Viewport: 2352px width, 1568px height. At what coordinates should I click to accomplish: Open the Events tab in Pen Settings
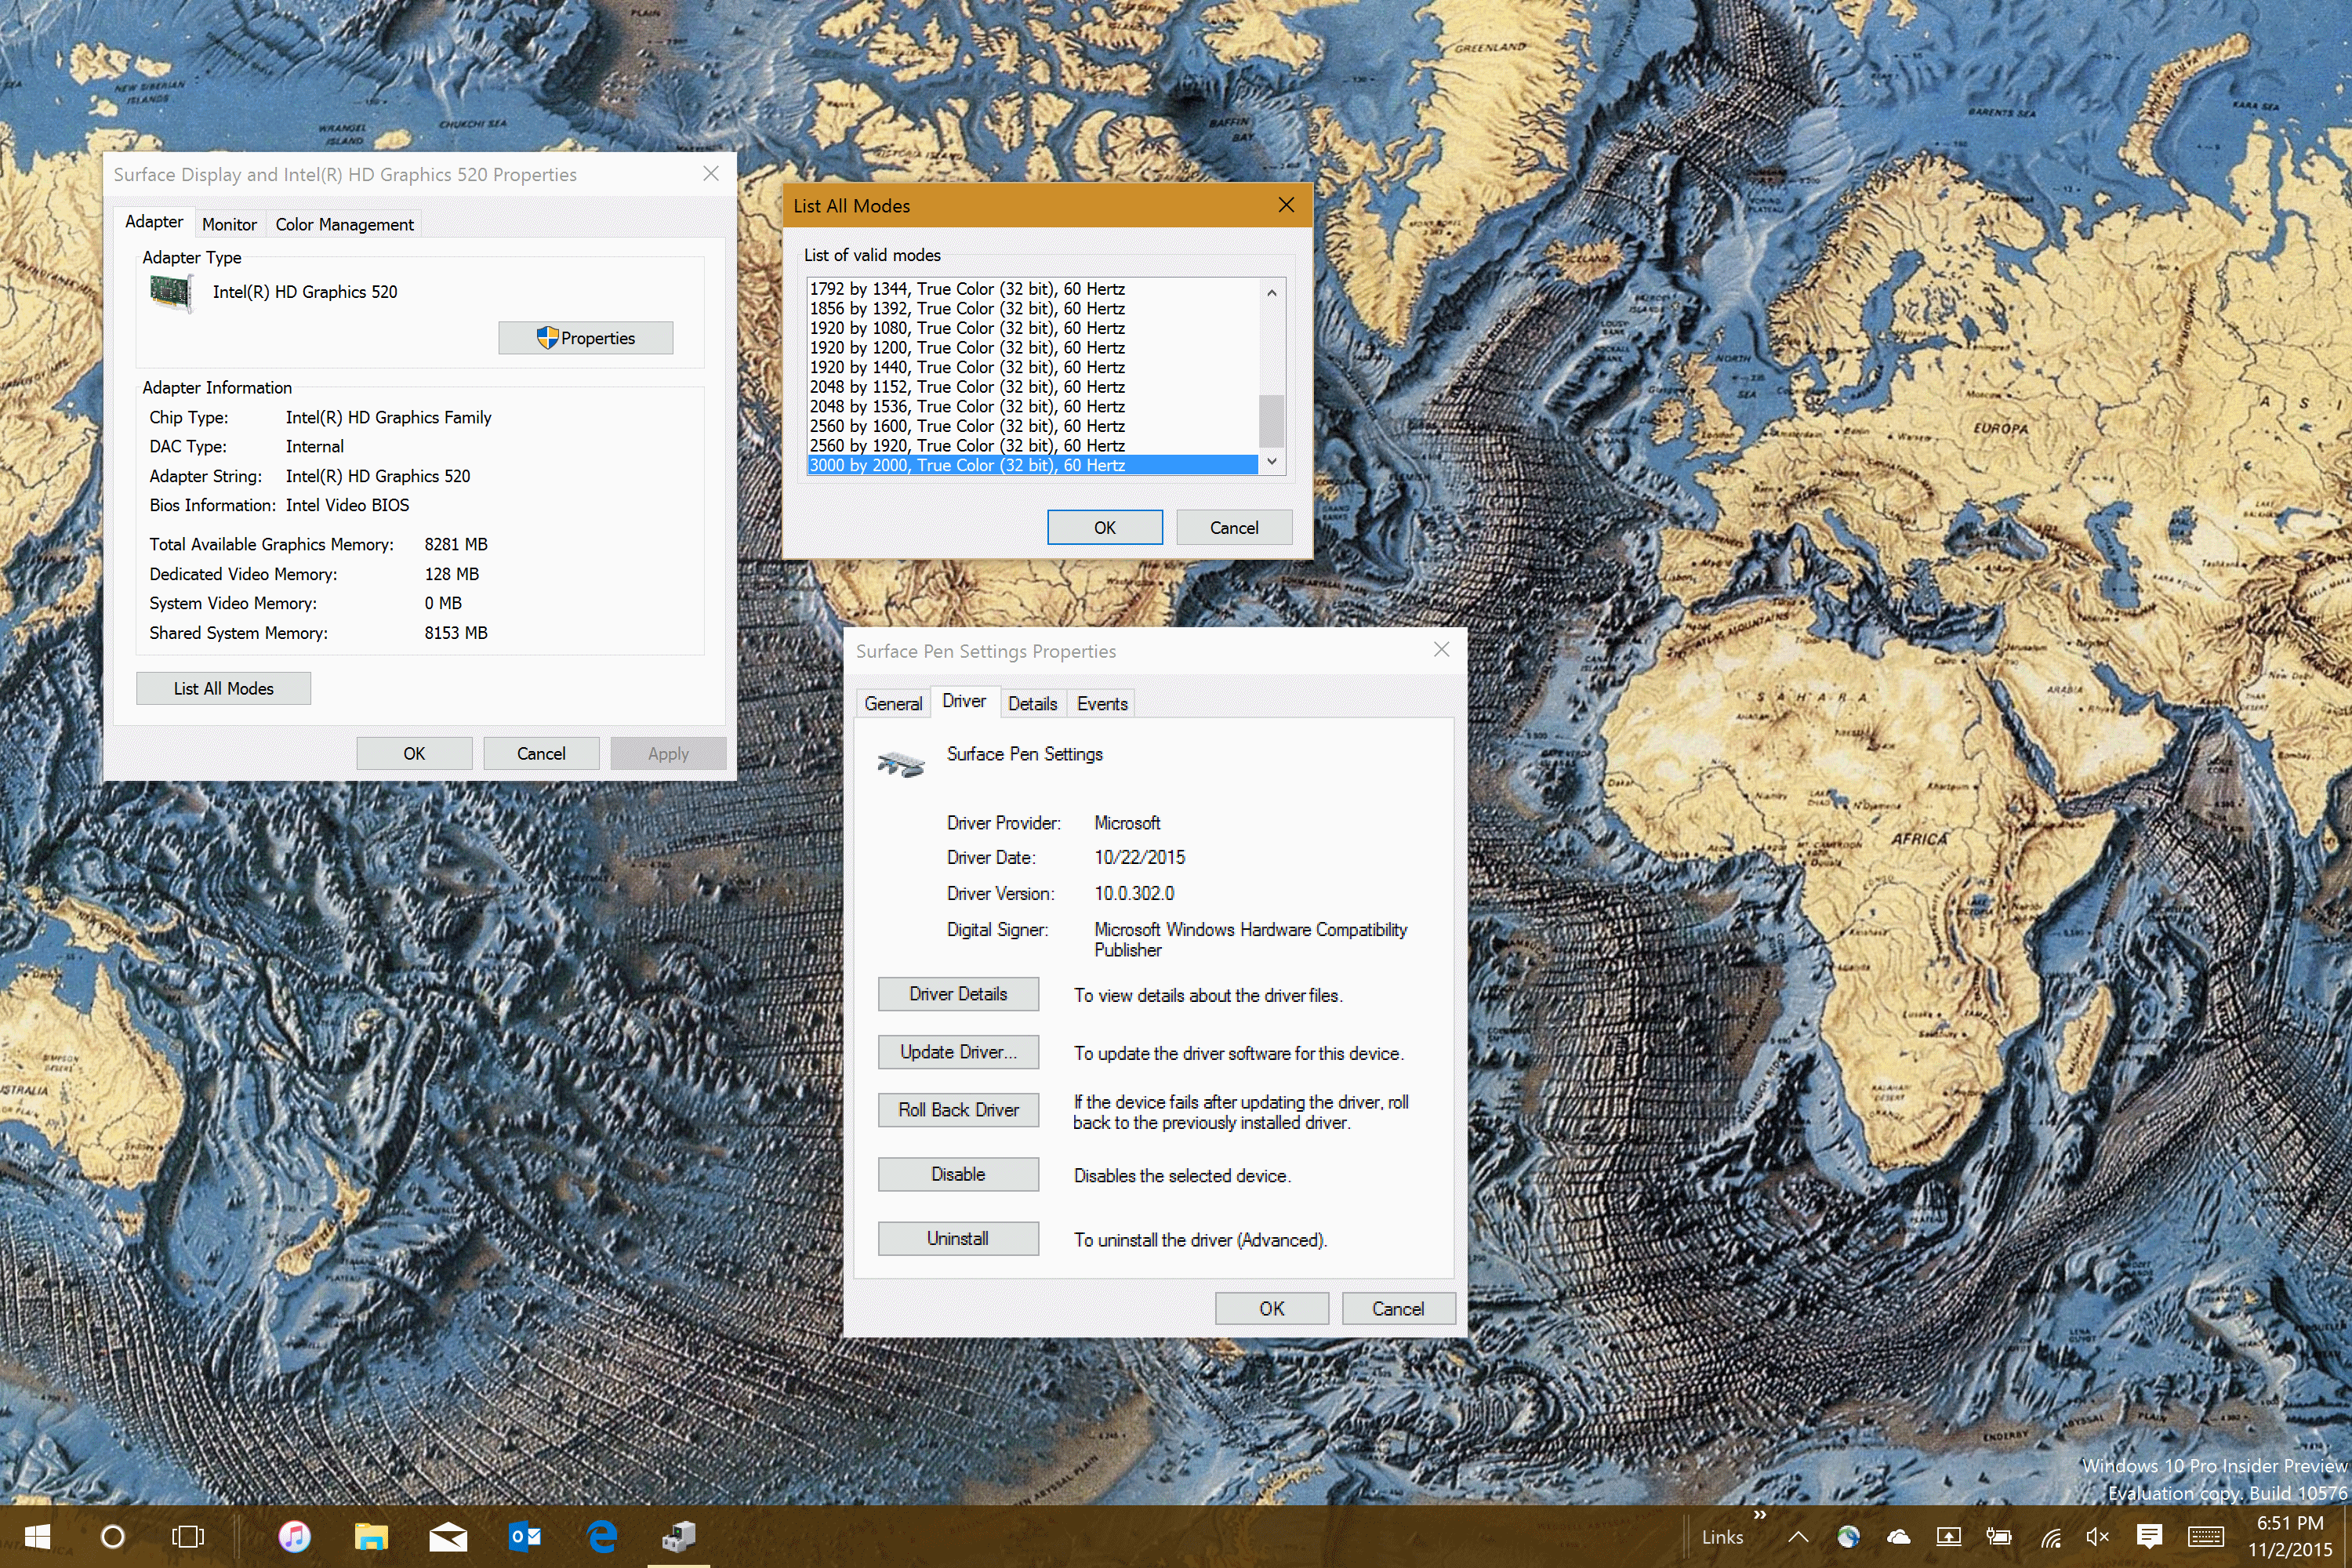pos(1102,704)
